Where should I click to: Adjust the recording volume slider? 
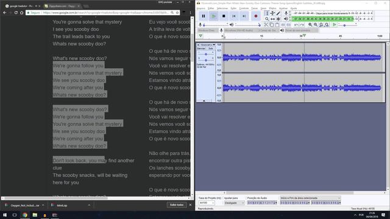215,25
